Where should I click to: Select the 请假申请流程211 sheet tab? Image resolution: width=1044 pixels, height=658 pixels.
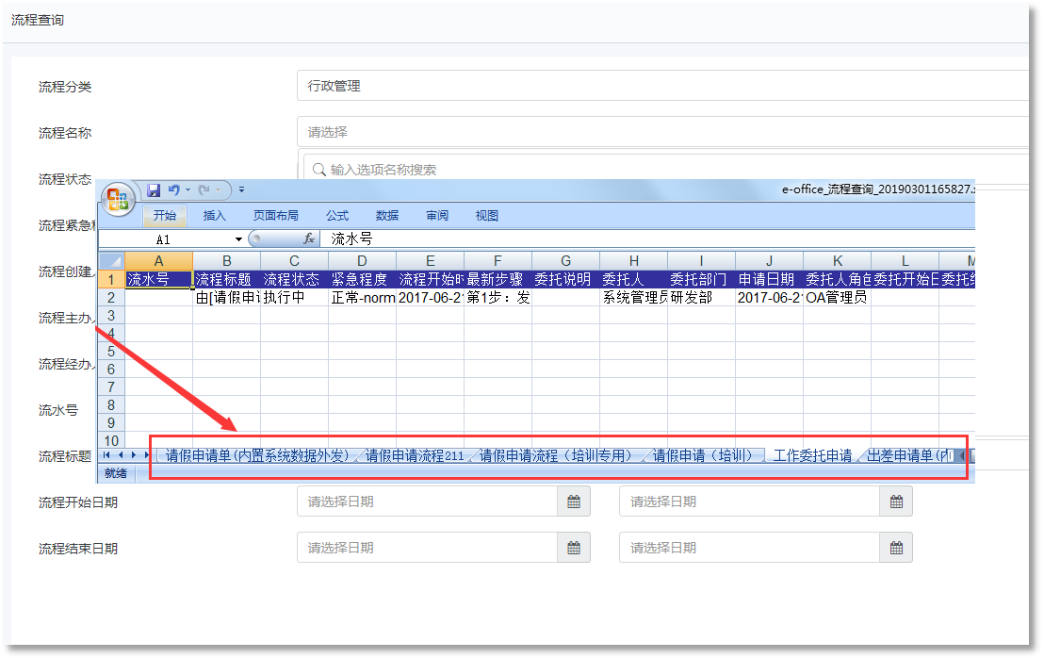414,455
